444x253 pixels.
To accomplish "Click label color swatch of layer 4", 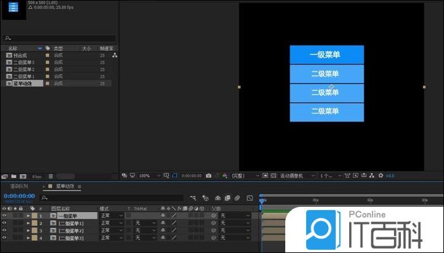I will point(35,238).
